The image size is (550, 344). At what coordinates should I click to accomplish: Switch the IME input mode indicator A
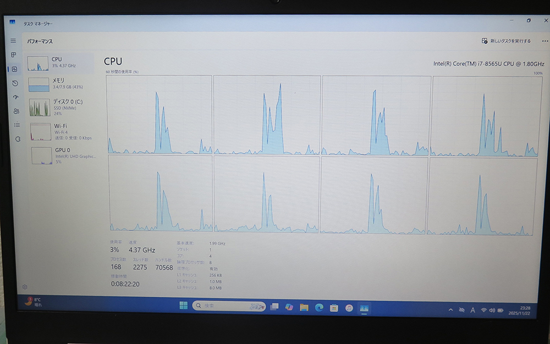473,310
